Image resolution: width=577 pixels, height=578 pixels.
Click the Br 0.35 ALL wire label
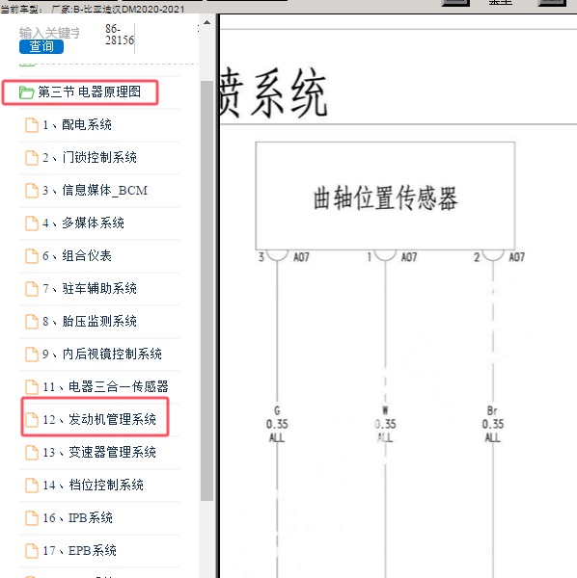[493, 424]
